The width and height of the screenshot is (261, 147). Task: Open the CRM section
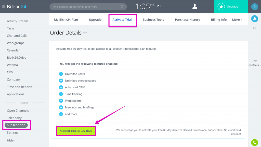10,72
